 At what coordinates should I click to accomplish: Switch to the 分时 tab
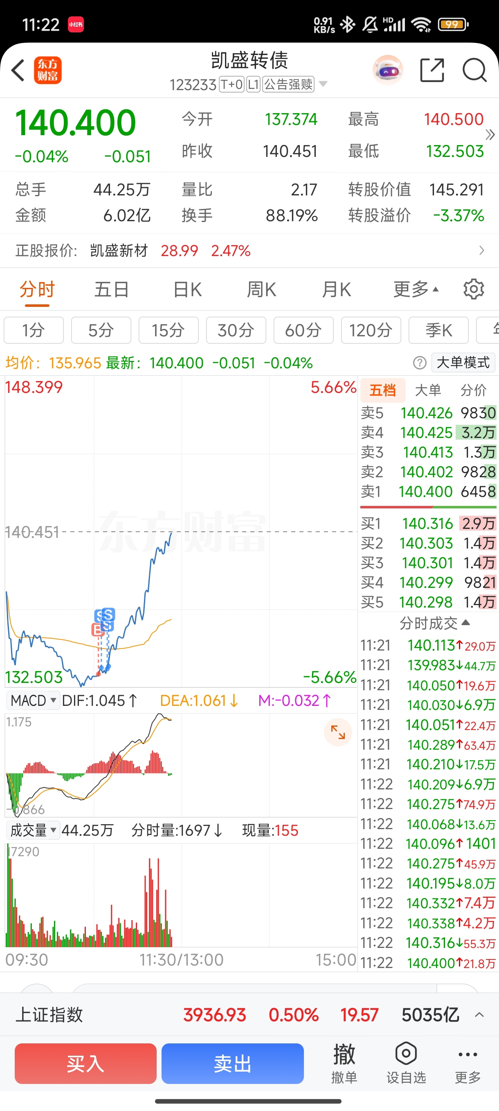37,289
